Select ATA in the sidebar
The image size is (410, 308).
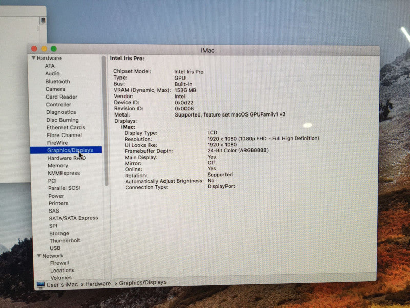pyautogui.click(x=50, y=66)
